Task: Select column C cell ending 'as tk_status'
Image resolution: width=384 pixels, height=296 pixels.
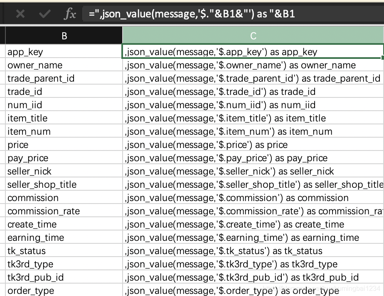Action: (x=253, y=250)
